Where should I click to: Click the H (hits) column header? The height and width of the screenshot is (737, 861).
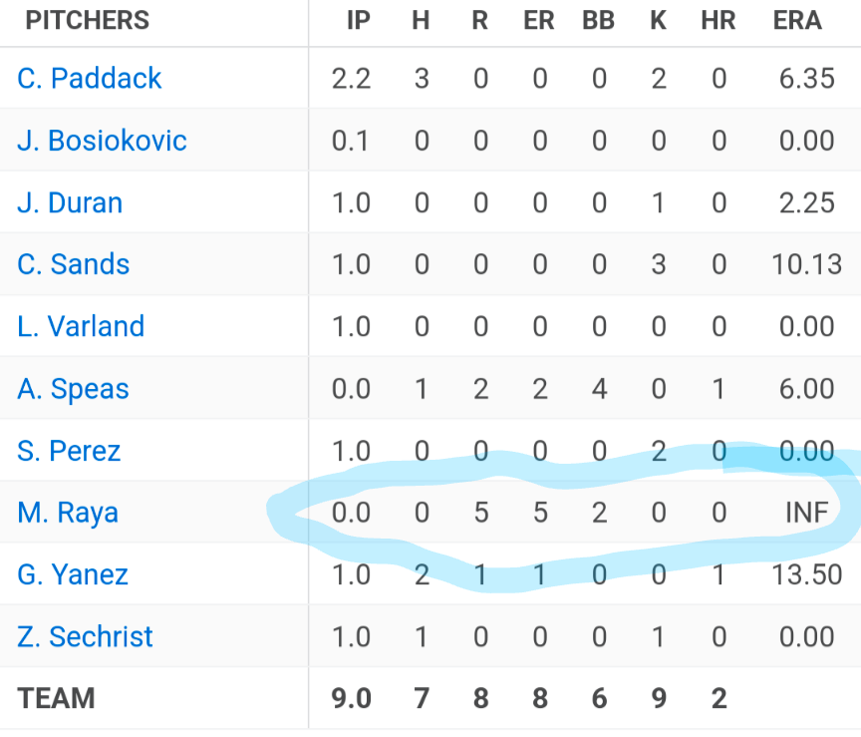coord(421,20)
